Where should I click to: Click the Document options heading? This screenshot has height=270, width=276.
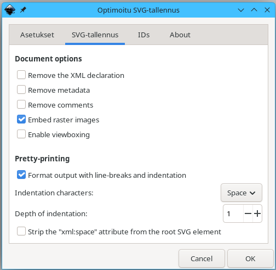[48, 59]
